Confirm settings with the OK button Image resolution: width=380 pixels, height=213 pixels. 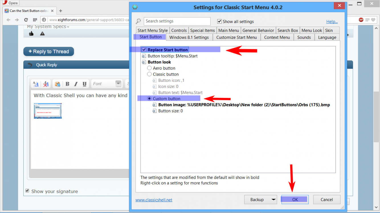[x=295, y=200]
